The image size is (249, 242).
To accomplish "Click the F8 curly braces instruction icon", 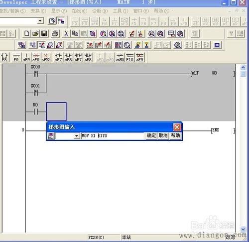I will pyautogui.click(x=4, y=57).
